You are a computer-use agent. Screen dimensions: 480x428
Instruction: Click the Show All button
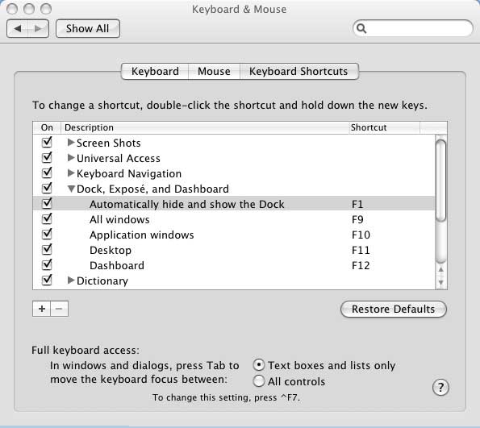88,29
